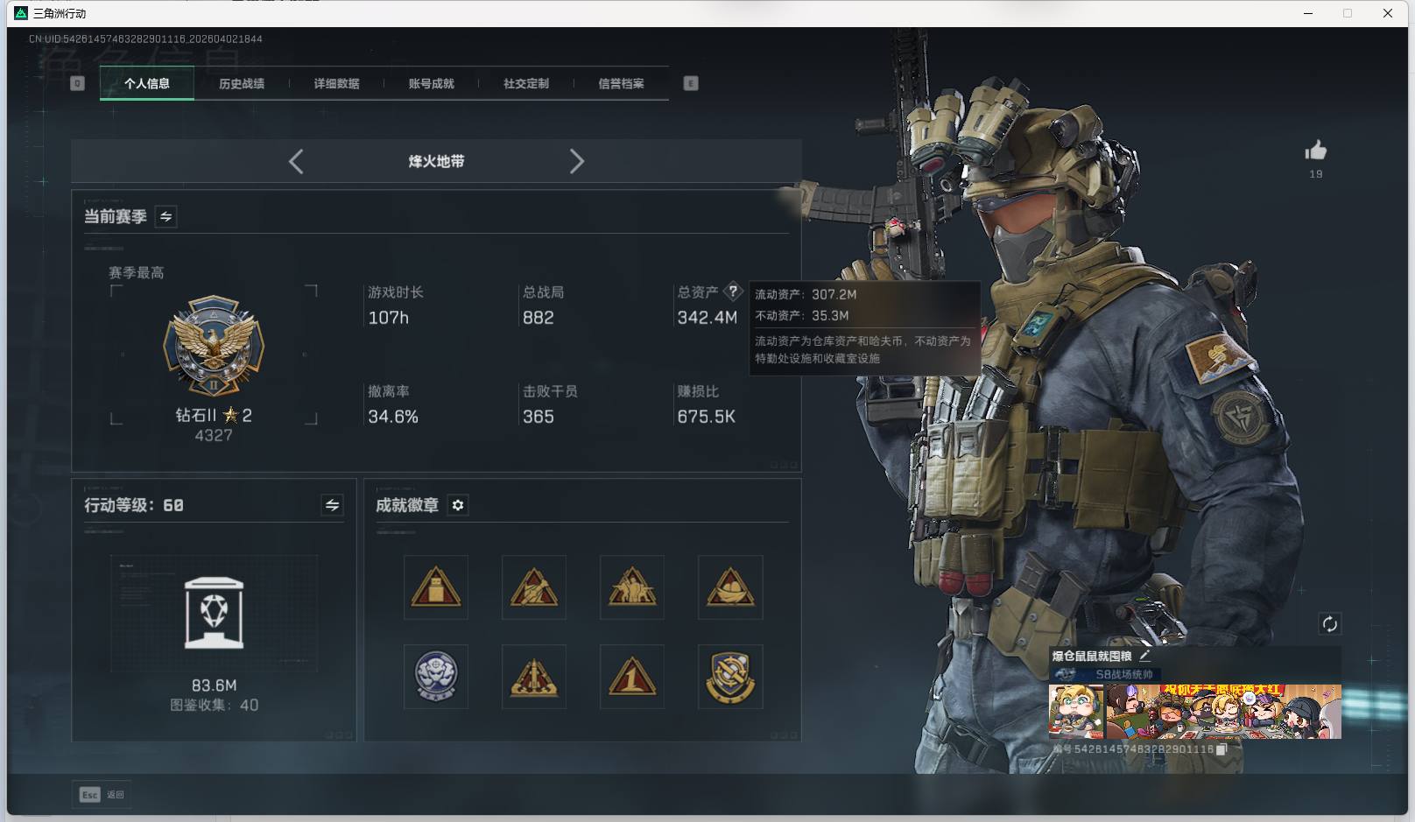Click the 爆仓鼠鼠就囤粮 player name
The image size is (1415, 822).
pyautogui.click(x=1092, y=656)
